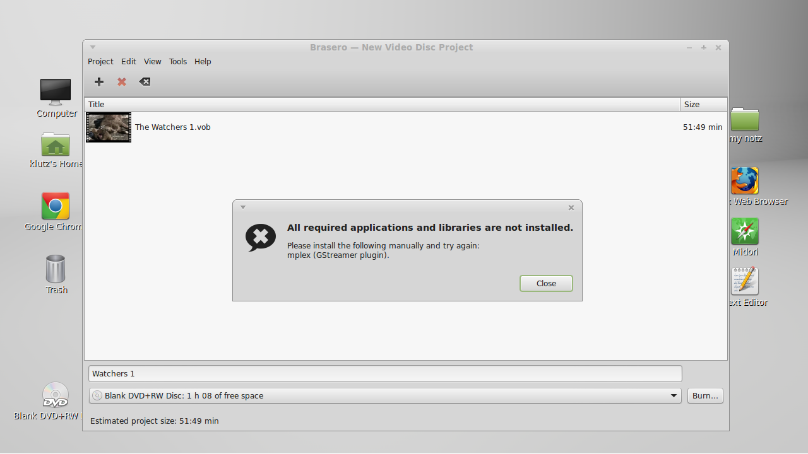Click the disc name field Watchers 1

click(x=385, y=373)
